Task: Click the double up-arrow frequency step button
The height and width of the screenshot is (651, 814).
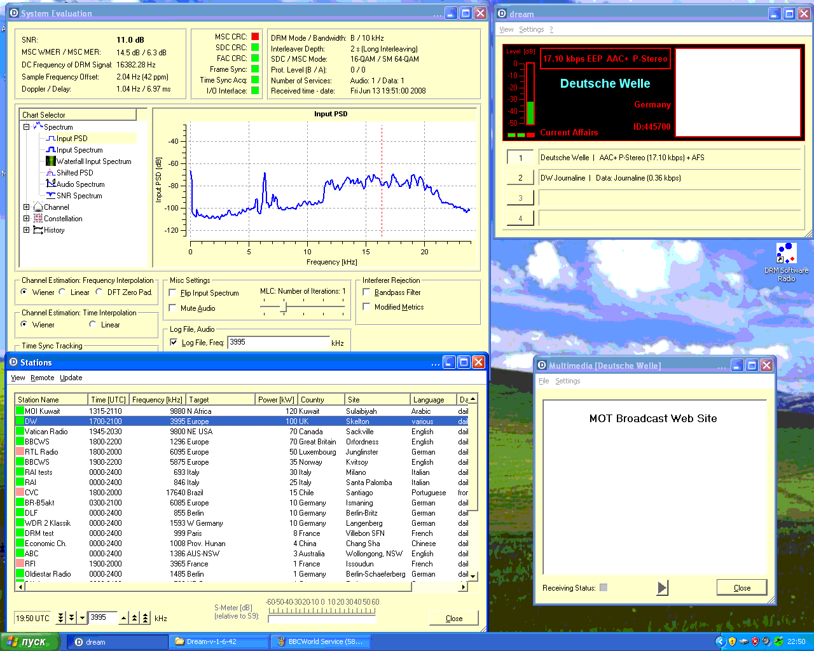Action: [135, 617]
